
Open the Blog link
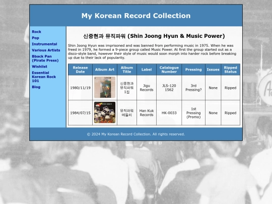pos(36,87)
